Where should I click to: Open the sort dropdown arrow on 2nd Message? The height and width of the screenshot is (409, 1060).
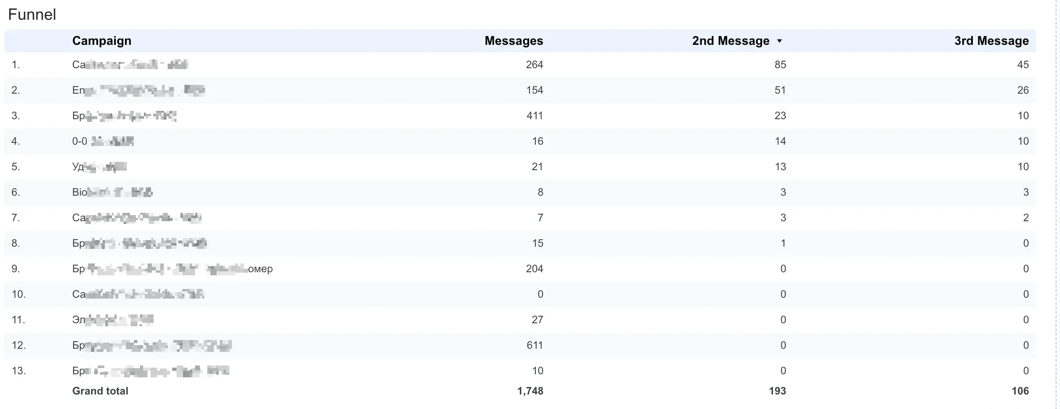click(780, 40)
